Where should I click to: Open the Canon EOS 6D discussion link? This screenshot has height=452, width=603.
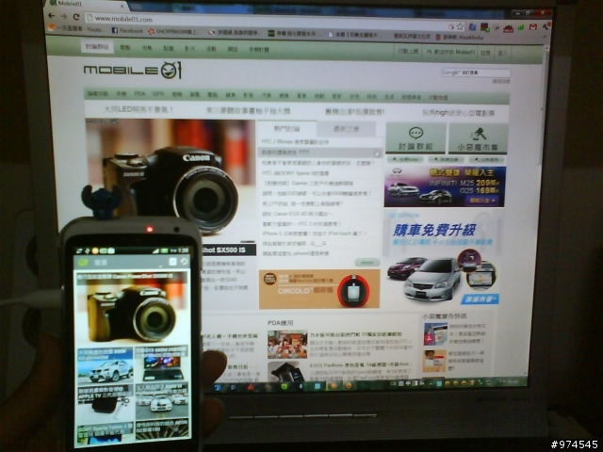(x=298, y=214)
